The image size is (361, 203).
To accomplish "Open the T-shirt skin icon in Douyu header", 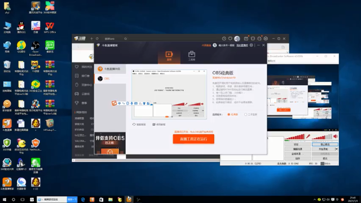I will [x=253, y=39].
